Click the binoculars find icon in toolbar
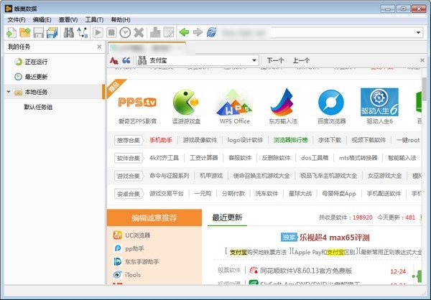This screenshot has height=300, width=431. 69,33
